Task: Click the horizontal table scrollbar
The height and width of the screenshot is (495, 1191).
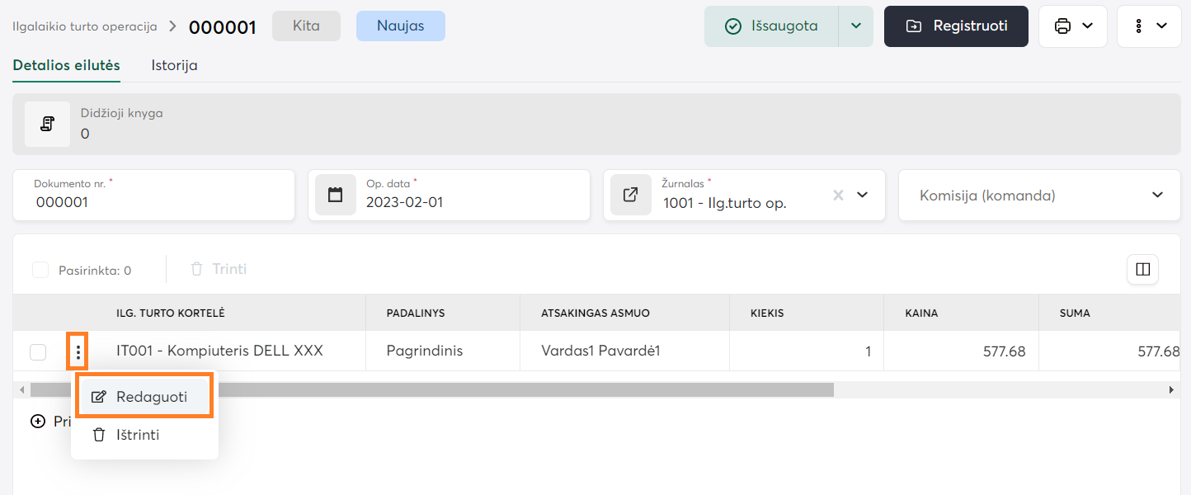Action: (429, 389)
